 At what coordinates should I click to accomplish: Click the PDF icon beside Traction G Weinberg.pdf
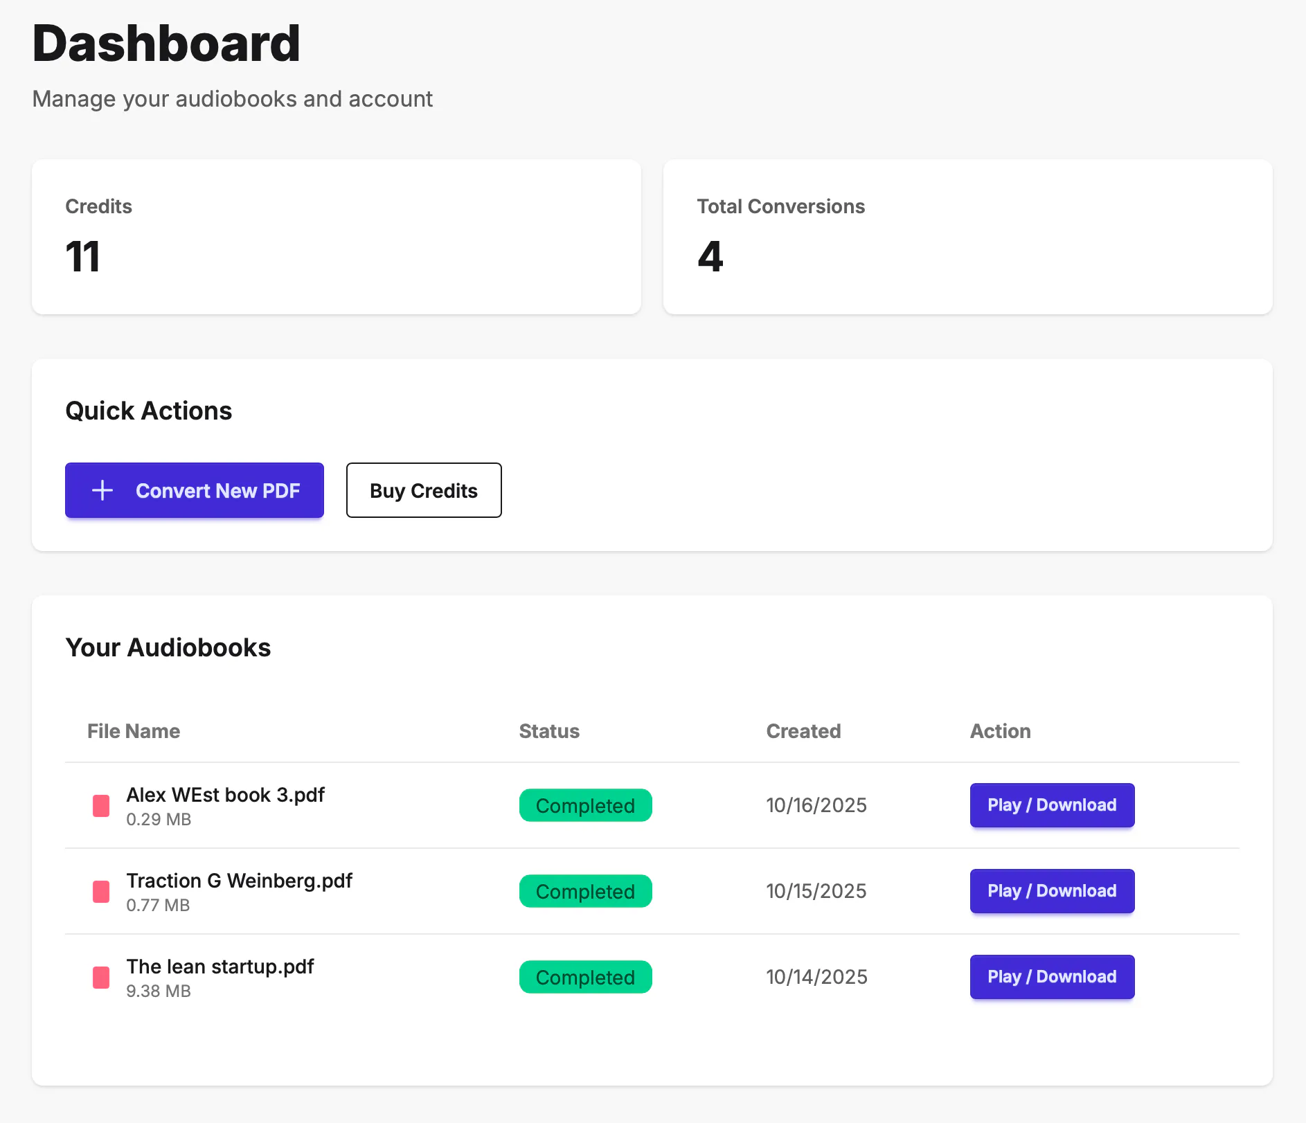pos(101,892)
